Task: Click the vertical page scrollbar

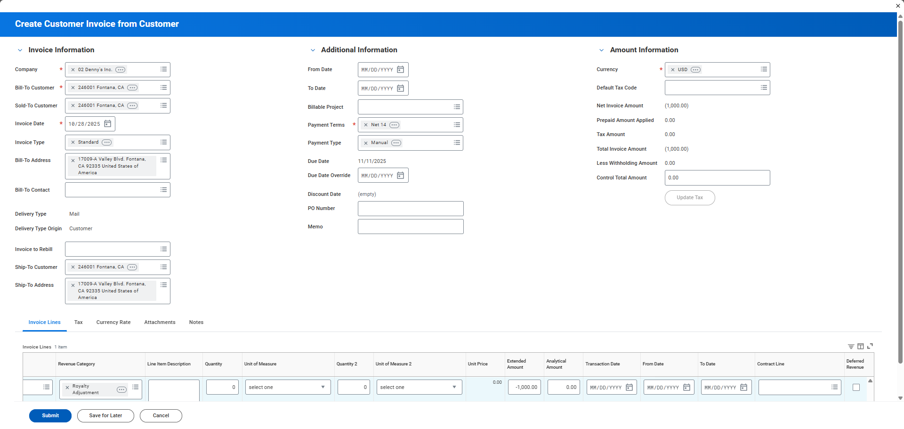Action: 900,188
